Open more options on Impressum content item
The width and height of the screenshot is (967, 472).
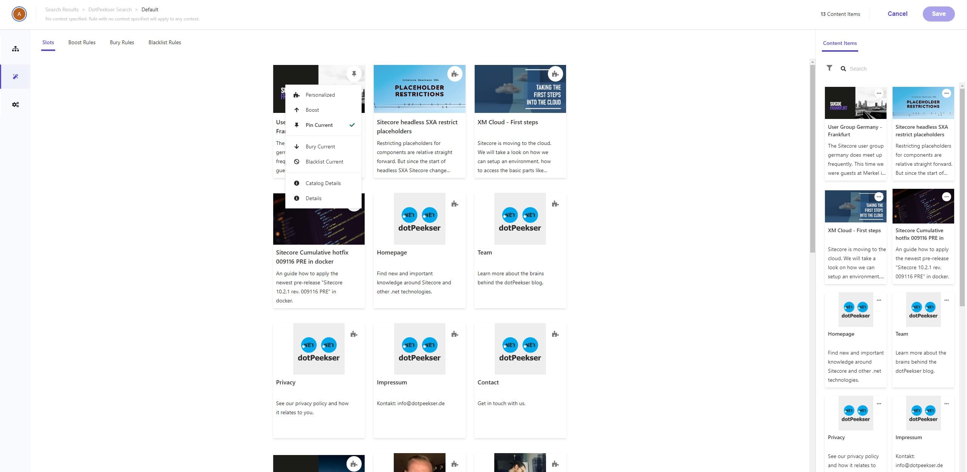click(x=947, y=404)
